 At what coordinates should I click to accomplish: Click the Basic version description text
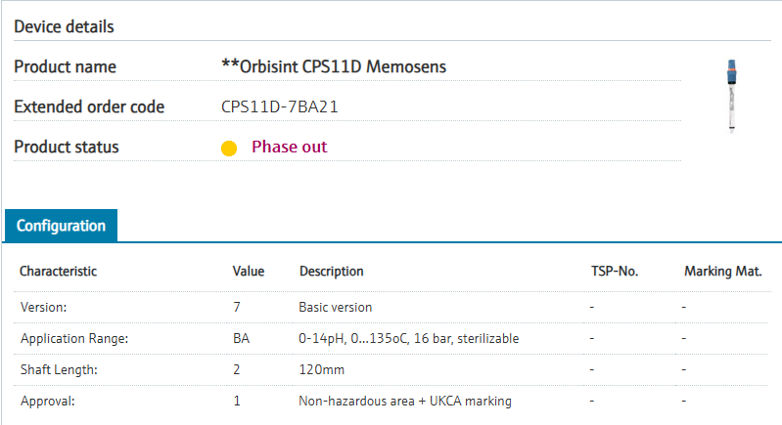click(x=335, y=307)
